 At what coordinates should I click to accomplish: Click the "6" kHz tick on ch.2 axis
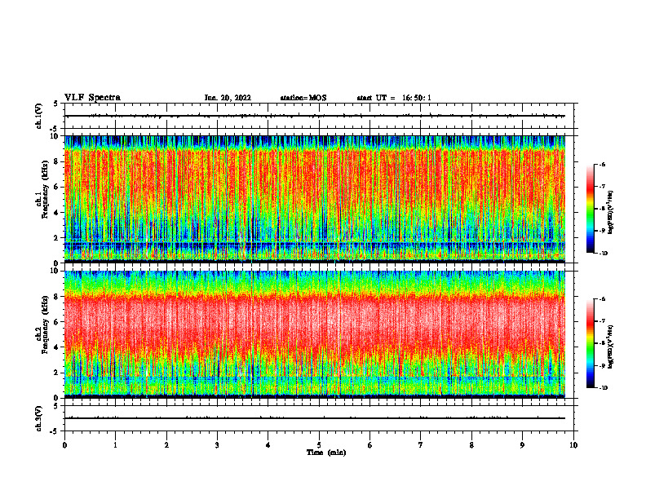(x=57, y=322)
